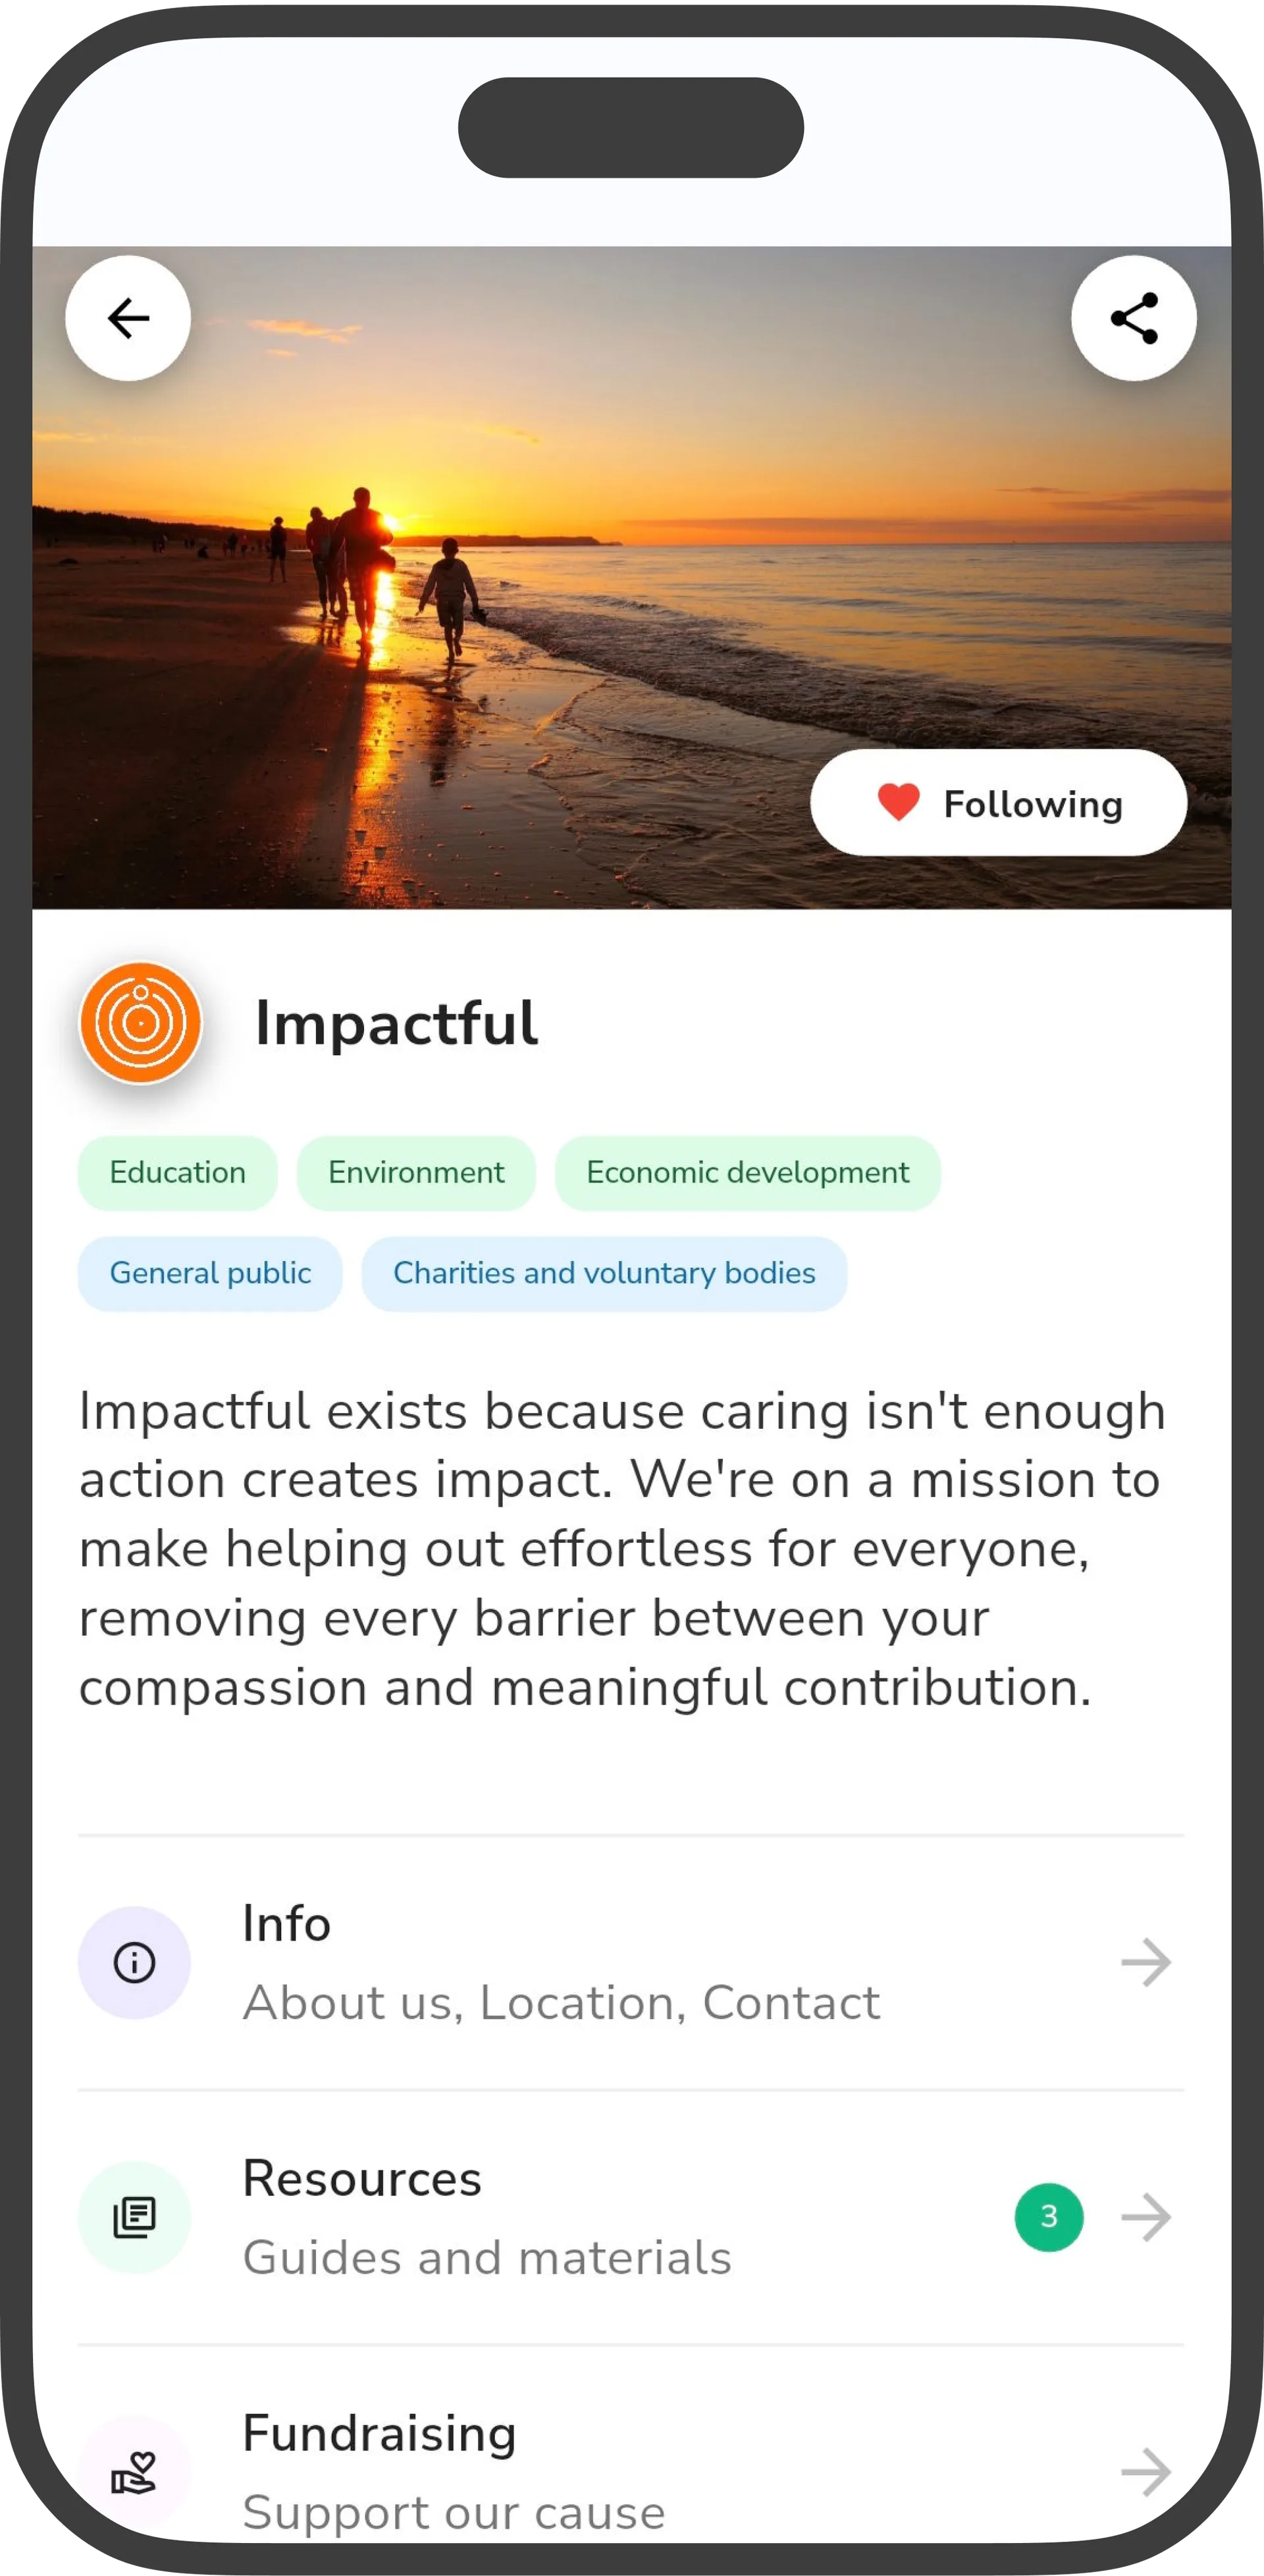Tap the Economic development tag
1264x2576 pixels.
coord(747,1172)
